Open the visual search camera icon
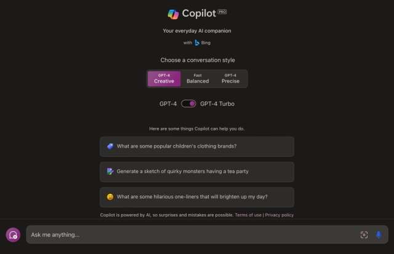The height and width of the screenshot is (254, 394). [x=364, y=235]
